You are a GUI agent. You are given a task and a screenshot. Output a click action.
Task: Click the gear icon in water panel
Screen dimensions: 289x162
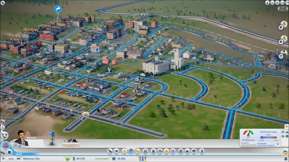pos(287,136)
